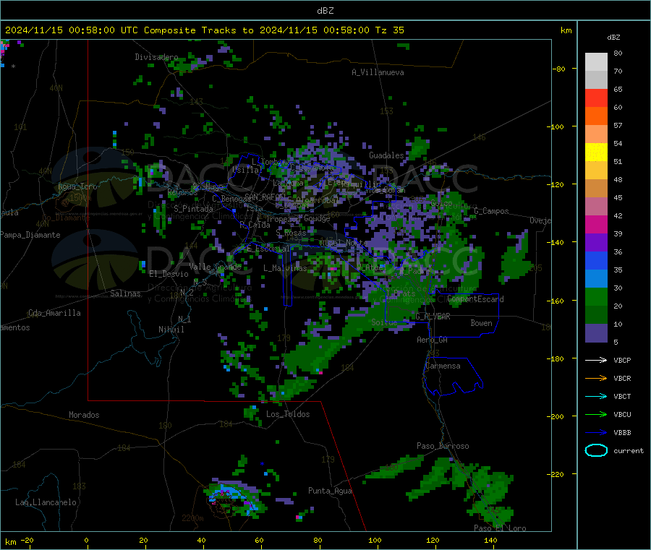The image size is (651, 550).
Task: Click the Valle_Grande map label
Action: pyautogui.click(x=215, y=266)
